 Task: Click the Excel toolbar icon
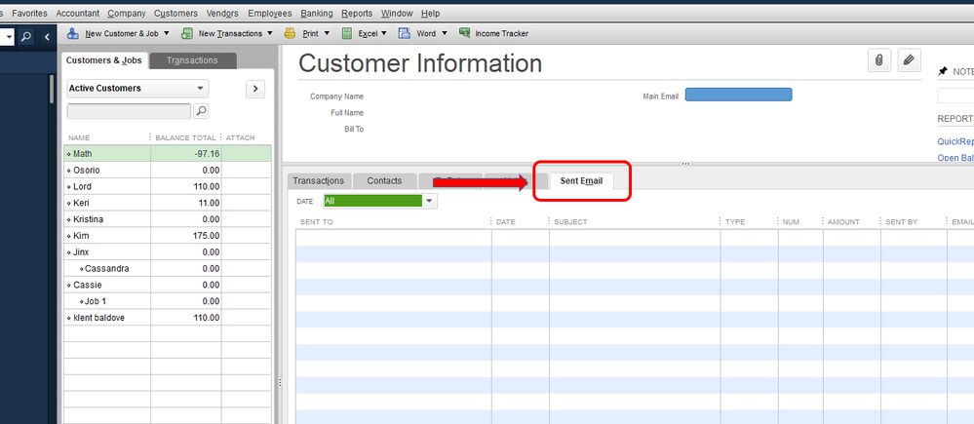point(347,33)
